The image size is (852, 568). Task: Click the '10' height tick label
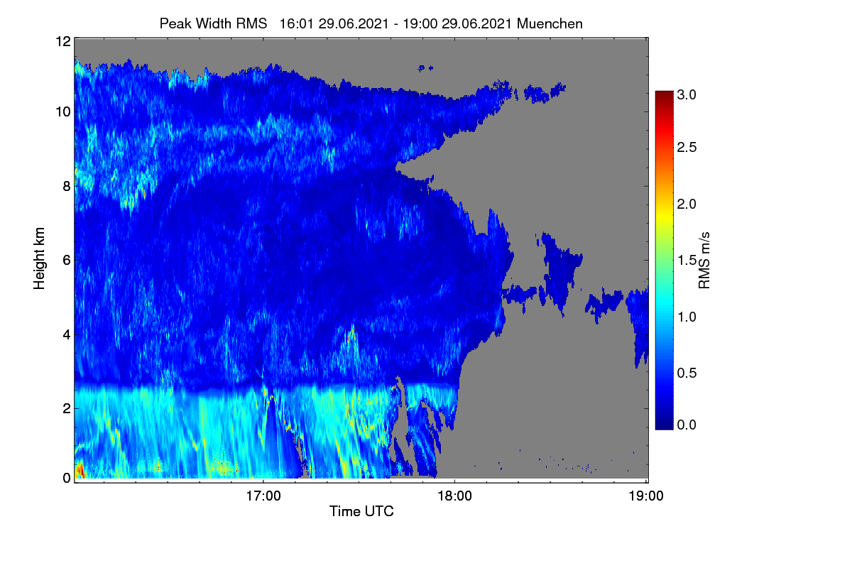[x=62, y=111]
